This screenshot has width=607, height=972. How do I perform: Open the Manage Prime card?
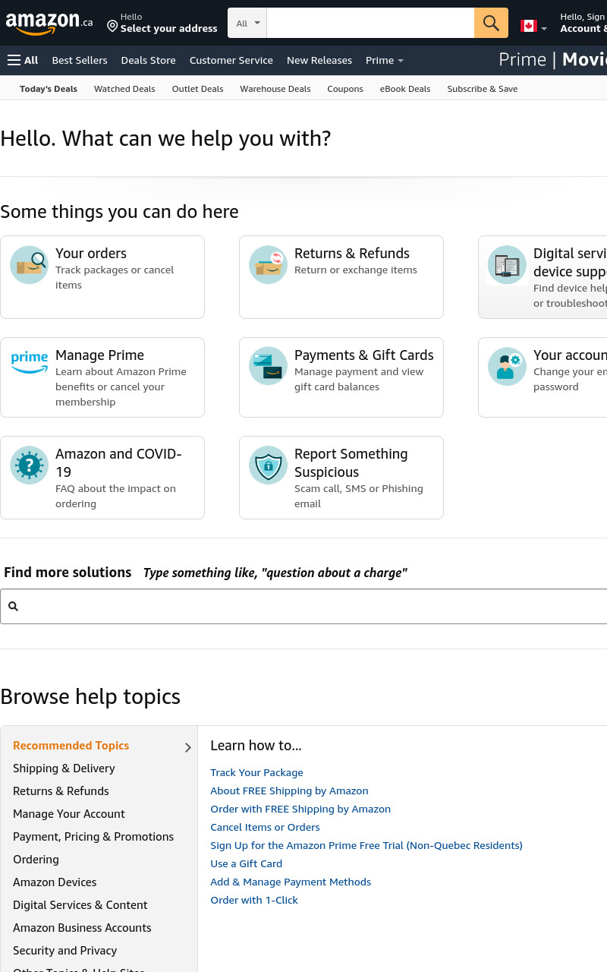(x=102, y=377)
